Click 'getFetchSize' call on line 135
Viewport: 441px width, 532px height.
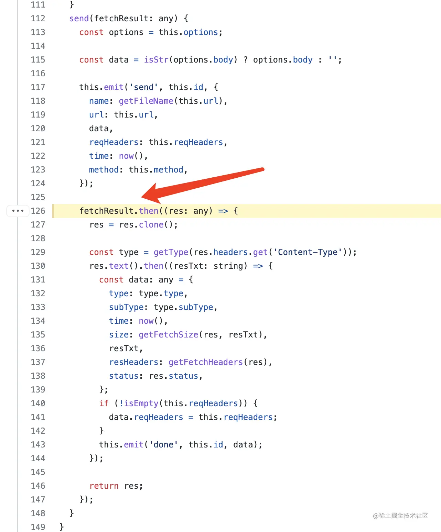pyautogui.click(x=169, y=334)
